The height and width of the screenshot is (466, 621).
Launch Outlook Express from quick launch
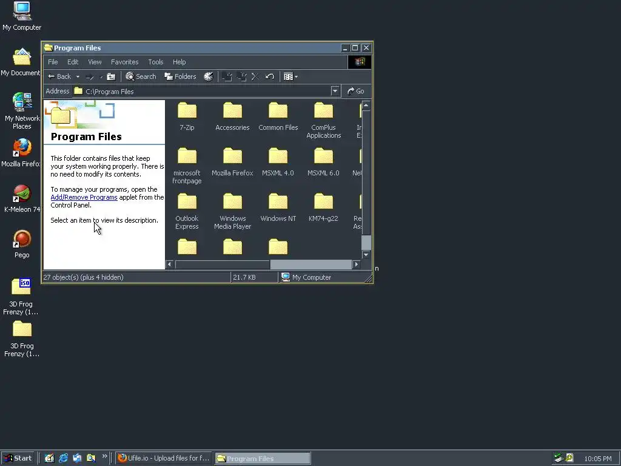(x=77, y=458)
